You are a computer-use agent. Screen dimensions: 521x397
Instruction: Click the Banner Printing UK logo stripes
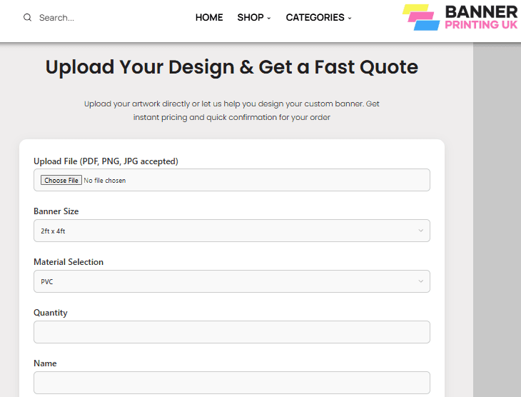pyautogui.click(x=421, y=18)
